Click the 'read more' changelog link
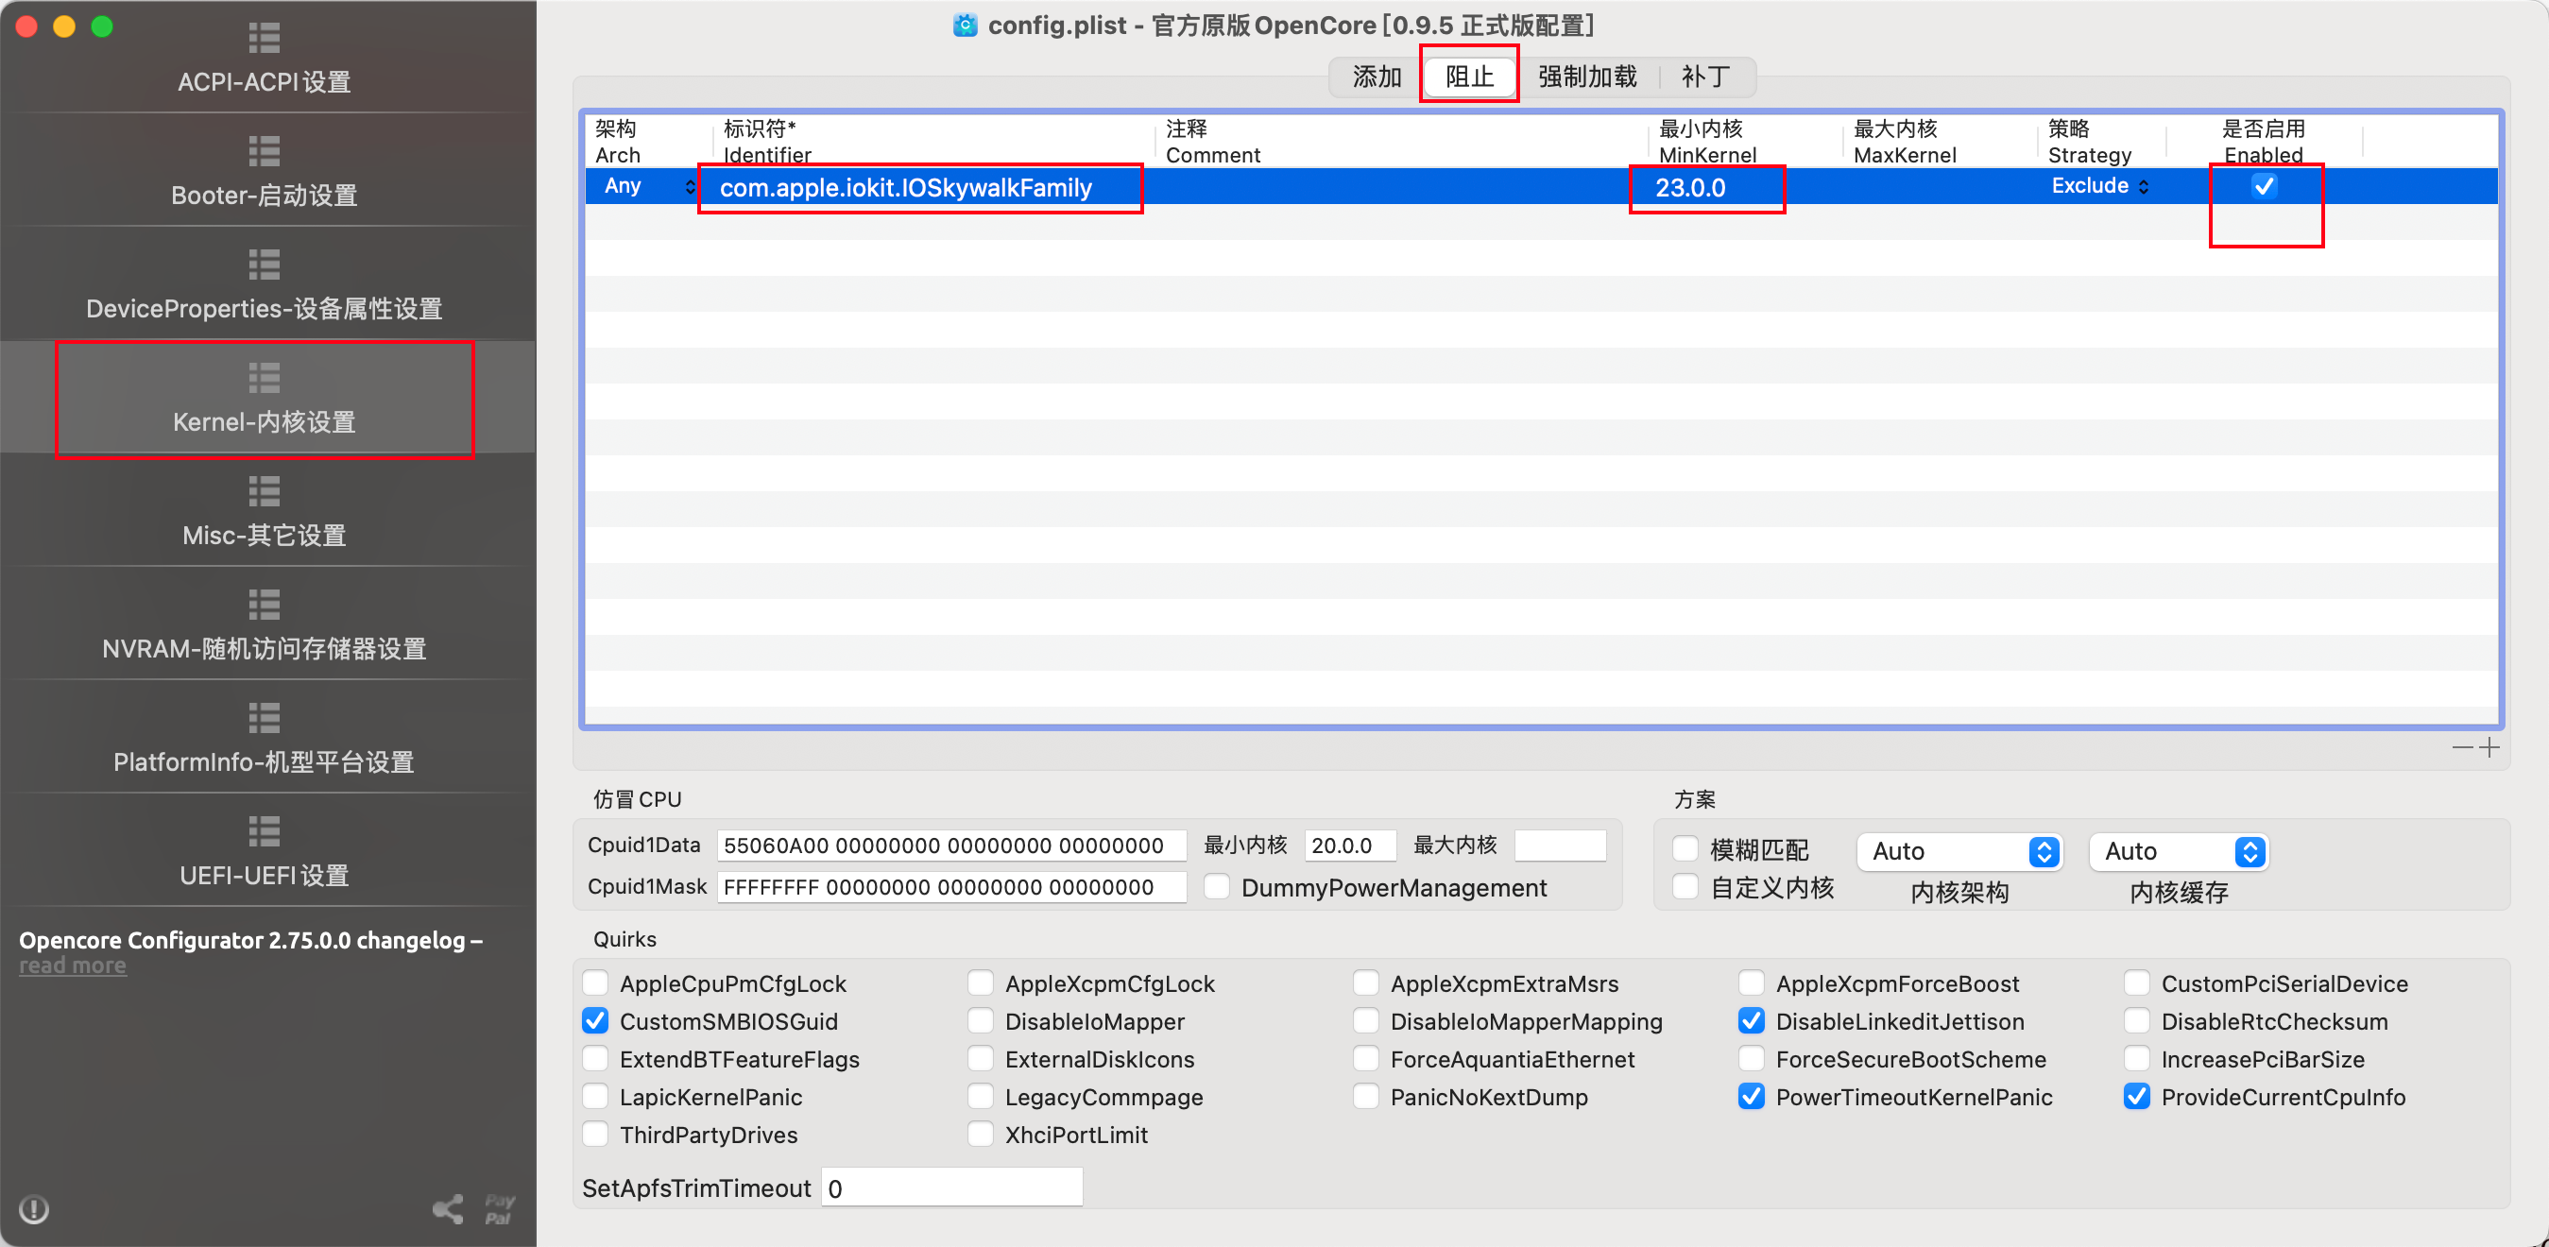Screen dimensions: 2549x1247 pyautogui.click(x=72, y=965)
